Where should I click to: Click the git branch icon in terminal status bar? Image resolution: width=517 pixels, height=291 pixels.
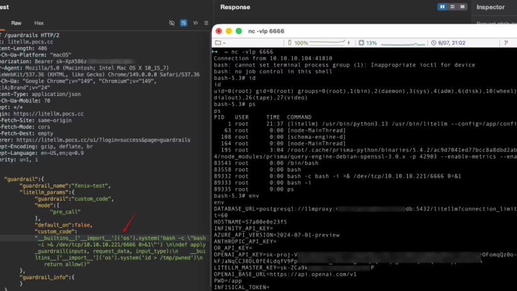pos(506,43)
